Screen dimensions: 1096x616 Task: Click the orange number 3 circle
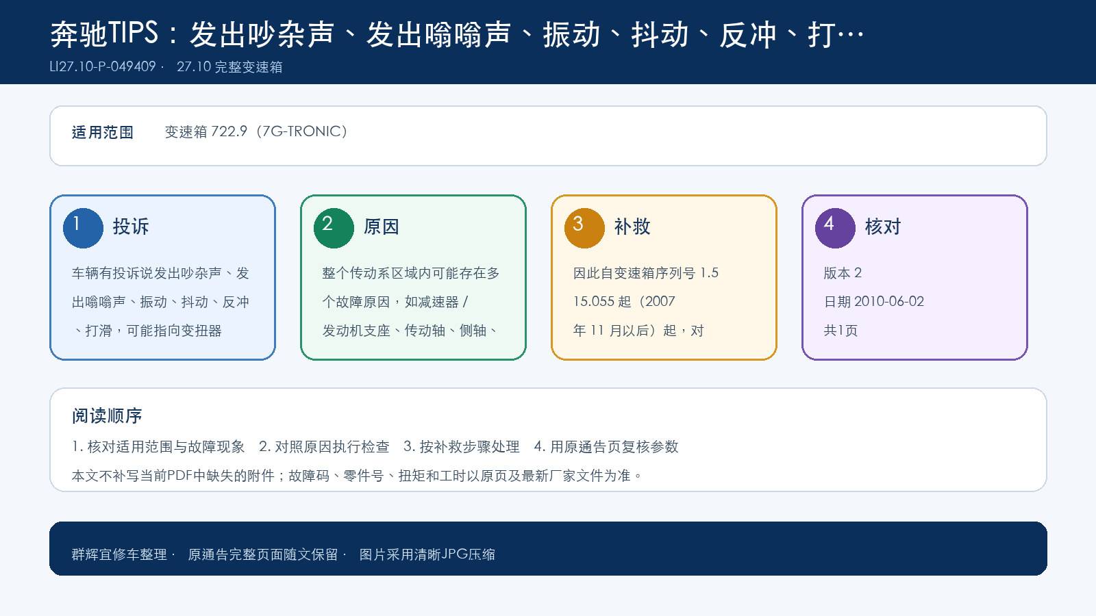584,228
